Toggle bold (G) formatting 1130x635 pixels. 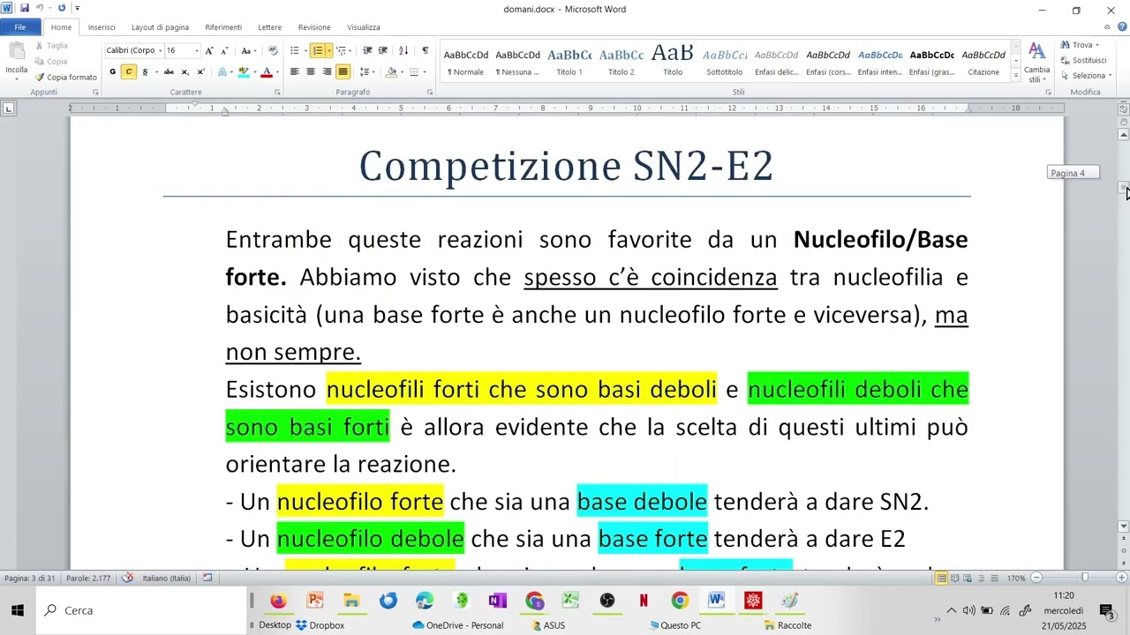pyautogui.click(x=112, y=71)
